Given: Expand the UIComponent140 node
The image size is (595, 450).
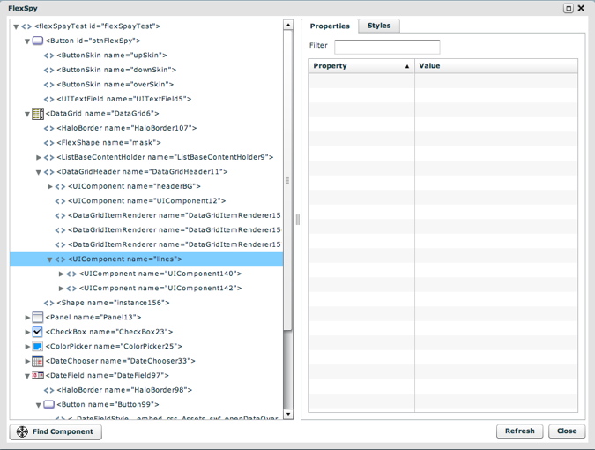Looking at the screenshot, I should (61, 274).
